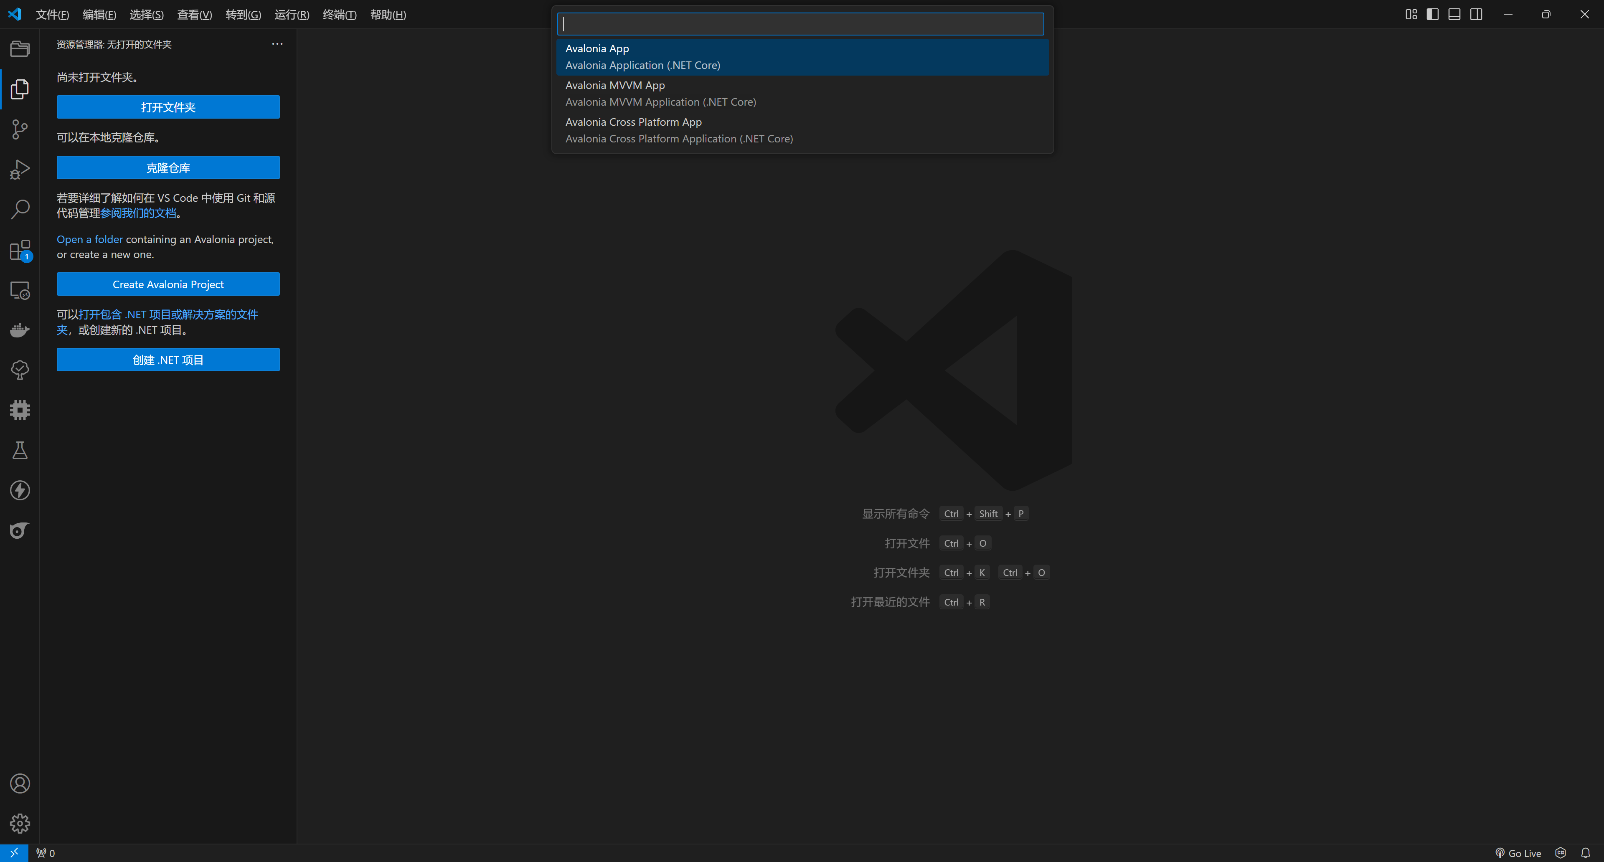Click the 打开最近的文件 shortcut hint
The width and height of the screenshot is (1604, 862).
tap(890, 602)
